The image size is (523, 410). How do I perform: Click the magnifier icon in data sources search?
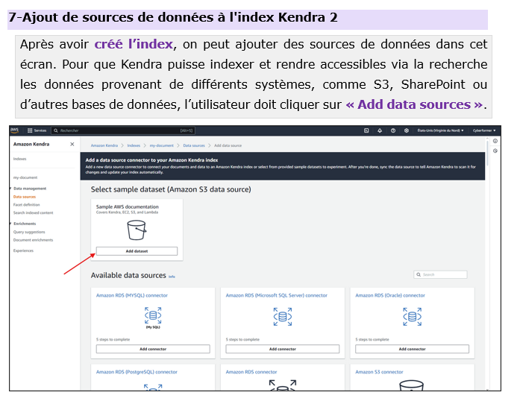coord(419,274)
